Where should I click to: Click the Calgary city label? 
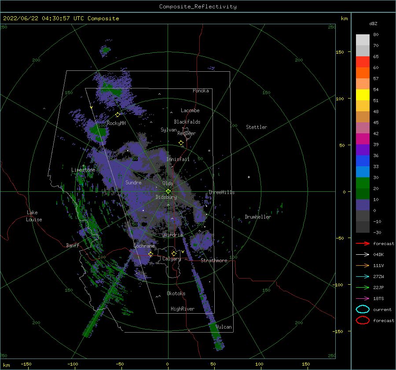pyautogui.click(x=172, y=259)
